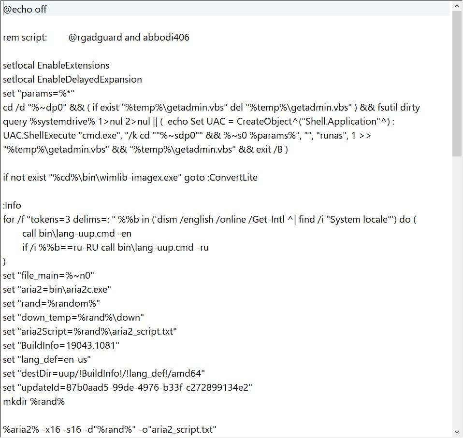Click the '%aria2% -x16 -s16' line
This screenshot has height=438, width=463.
(110, 430)
